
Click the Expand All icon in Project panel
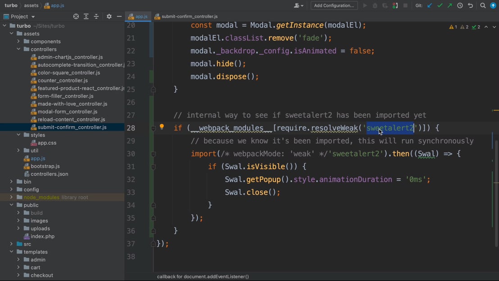(86, 17)
